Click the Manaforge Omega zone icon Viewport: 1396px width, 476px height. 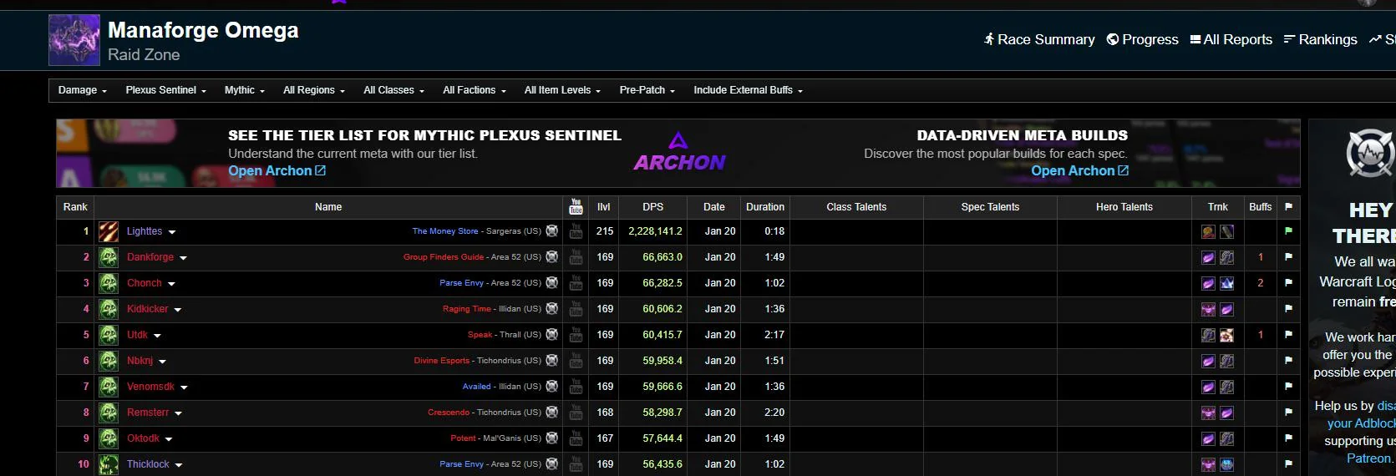(x=74, y=40)
